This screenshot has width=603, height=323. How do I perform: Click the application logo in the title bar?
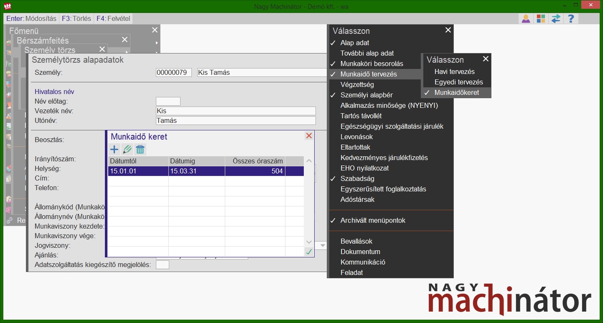(x=7, y=6)
